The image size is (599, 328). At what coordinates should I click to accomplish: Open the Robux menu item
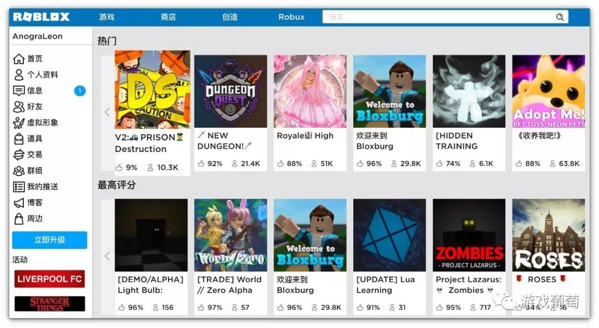pyautogui.click(x=292, y=17)
